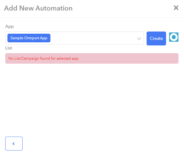The width and height of the screenshot is (184, 153).
Task: Expand the App dropdown chevron
Action: pyautogui.click(x=139, y=39)
